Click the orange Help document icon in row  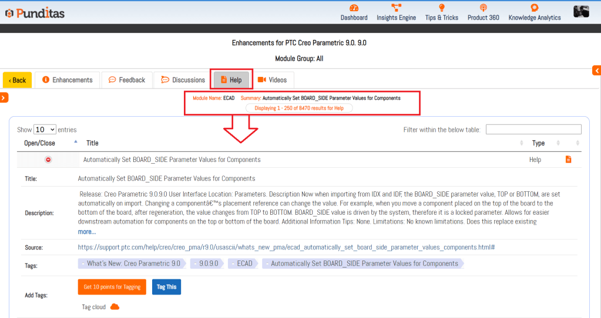click(568, 160)
